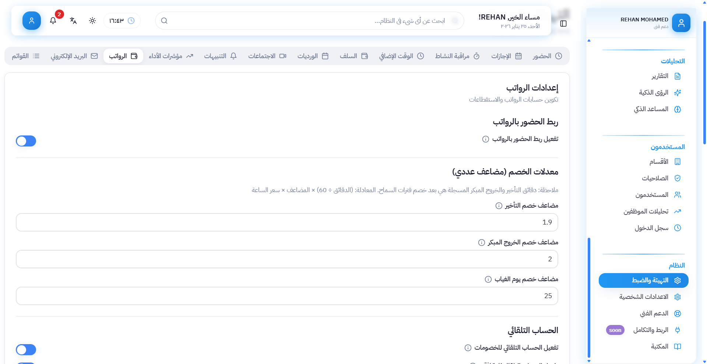Go to المساعد الذكي (Smart Assistant) in sidebar
The width and height of the screenshot is (707, 364).
(657, 109)
